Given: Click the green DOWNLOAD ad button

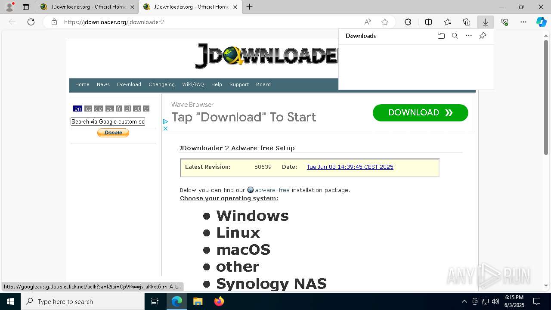Looking at the screenshot, I should pyautogui.click(x=420, y=112).
